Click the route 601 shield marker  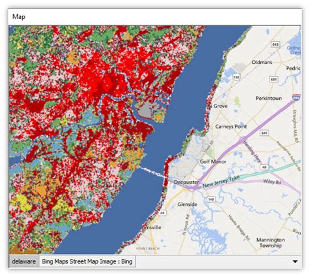273,79
